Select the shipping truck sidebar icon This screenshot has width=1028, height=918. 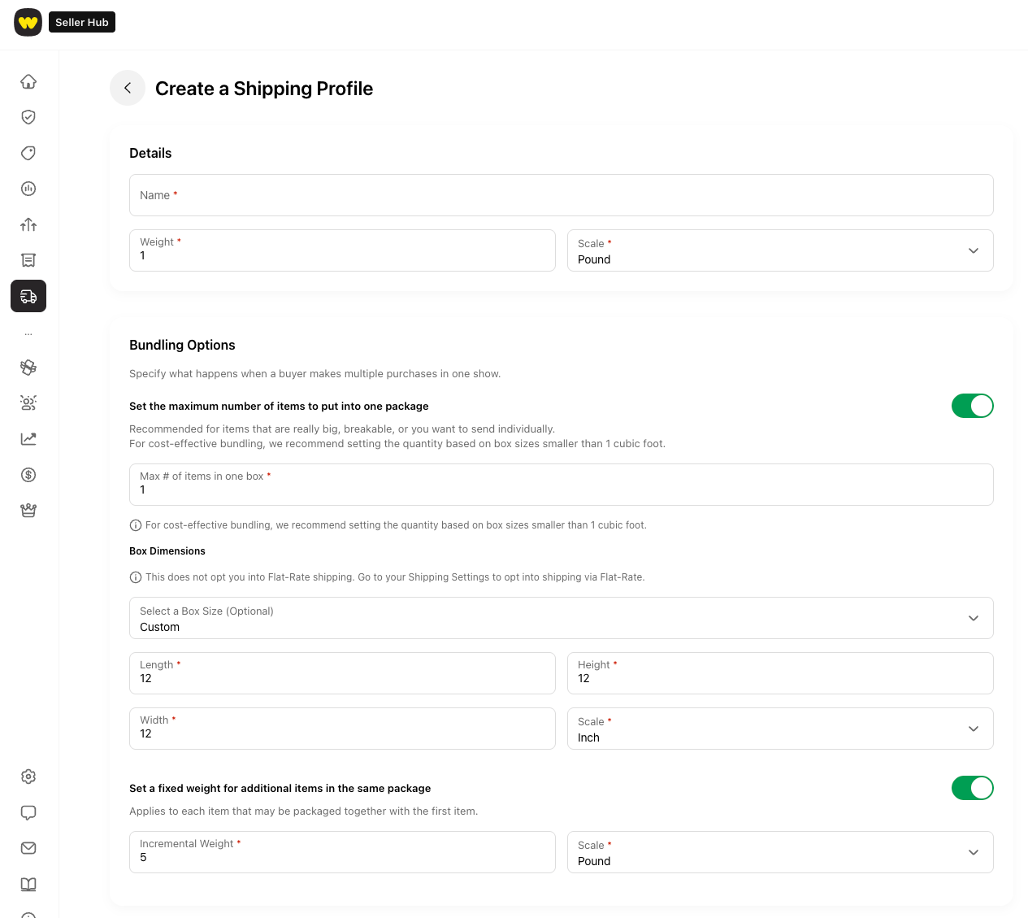[28, 296]
